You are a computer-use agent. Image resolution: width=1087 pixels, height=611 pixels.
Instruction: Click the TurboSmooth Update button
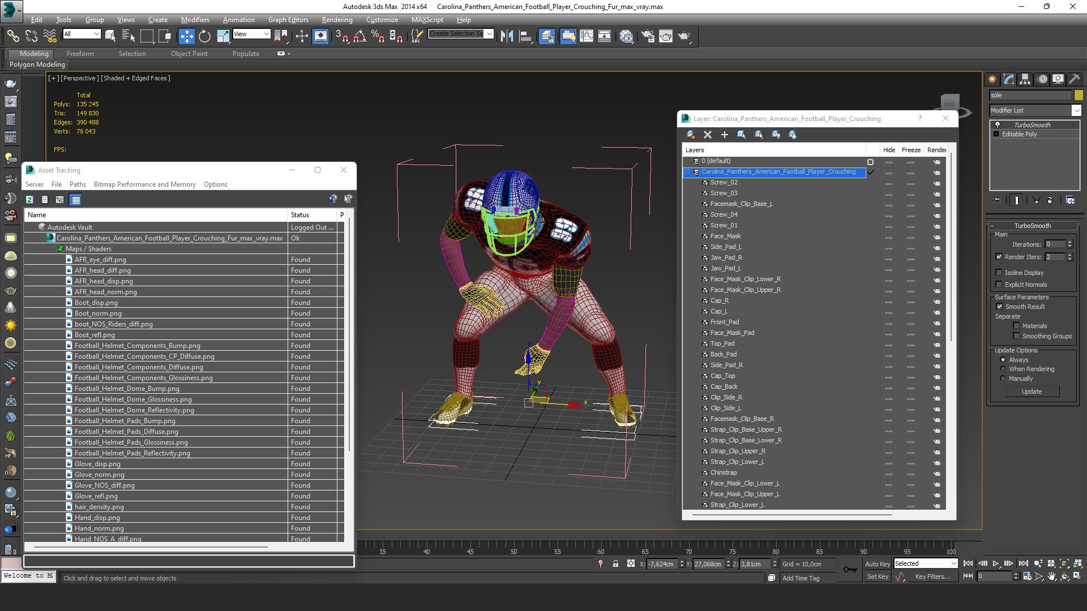click(x=1032, y=391)
